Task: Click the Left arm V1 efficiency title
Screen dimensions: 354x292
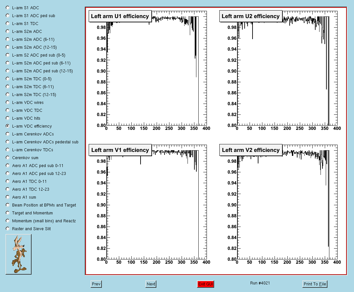Action: coord(120,150)
